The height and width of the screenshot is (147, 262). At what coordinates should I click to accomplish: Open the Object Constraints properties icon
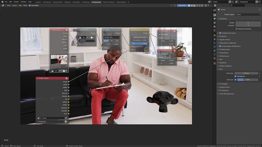coord(215,51)
